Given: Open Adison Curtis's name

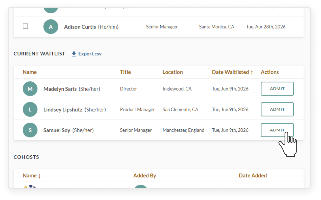Looking at the screenshot, I should pyautogui.click(x=80, y=27).
